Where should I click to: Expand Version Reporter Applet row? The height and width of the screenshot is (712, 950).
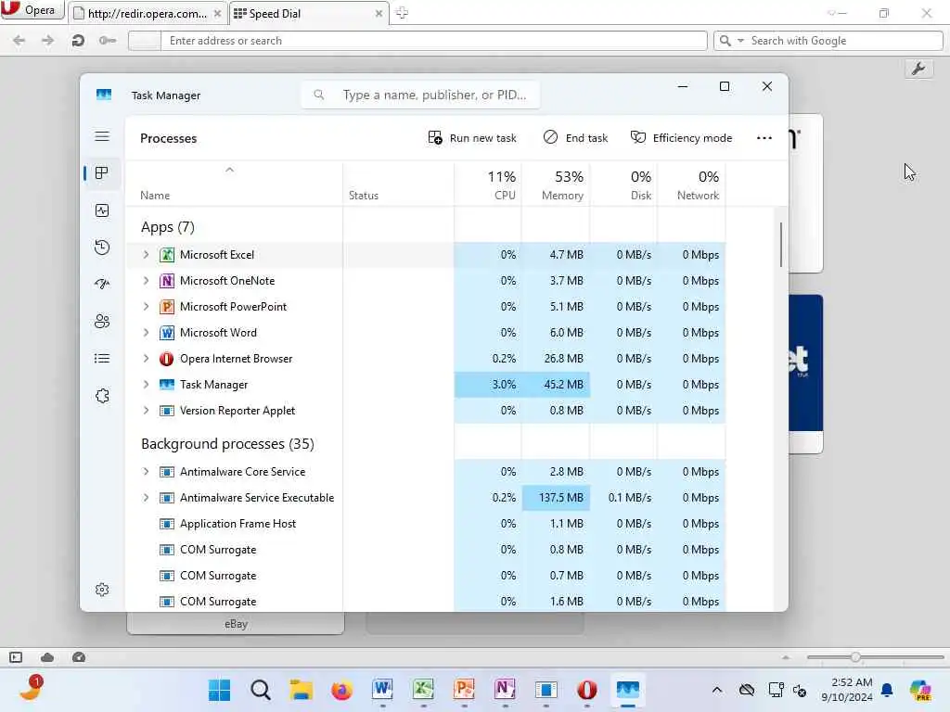click(146, 411)
